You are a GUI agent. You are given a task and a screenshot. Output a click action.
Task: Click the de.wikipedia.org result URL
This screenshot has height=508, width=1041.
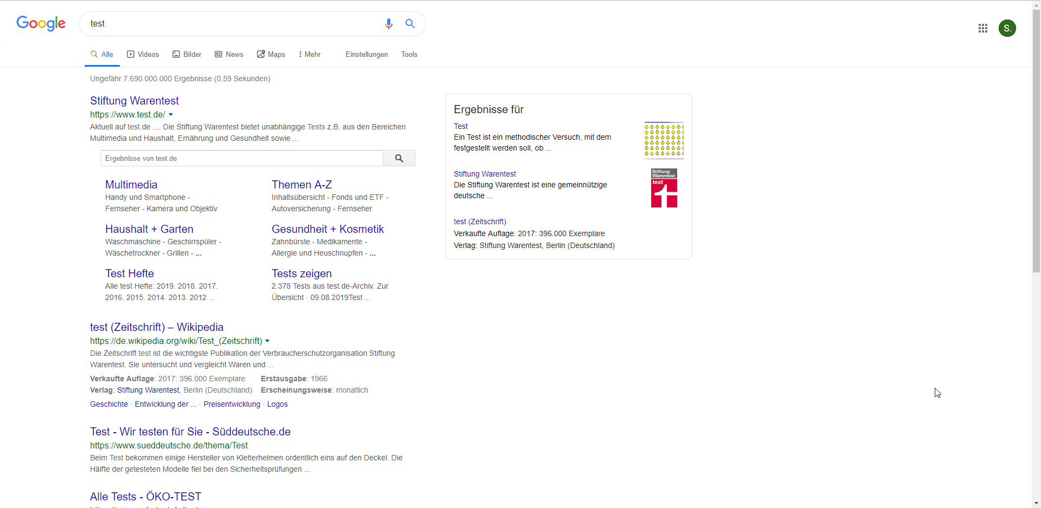tap(176, 341)
